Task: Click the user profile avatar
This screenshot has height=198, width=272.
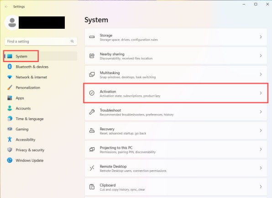Action: [12, 22]
